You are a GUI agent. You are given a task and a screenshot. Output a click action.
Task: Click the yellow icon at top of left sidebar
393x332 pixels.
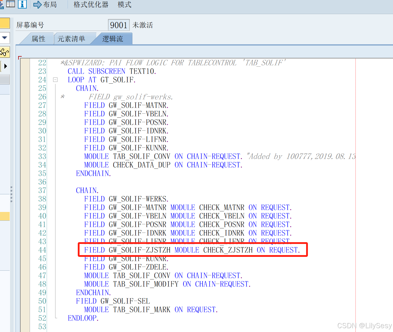5,23
